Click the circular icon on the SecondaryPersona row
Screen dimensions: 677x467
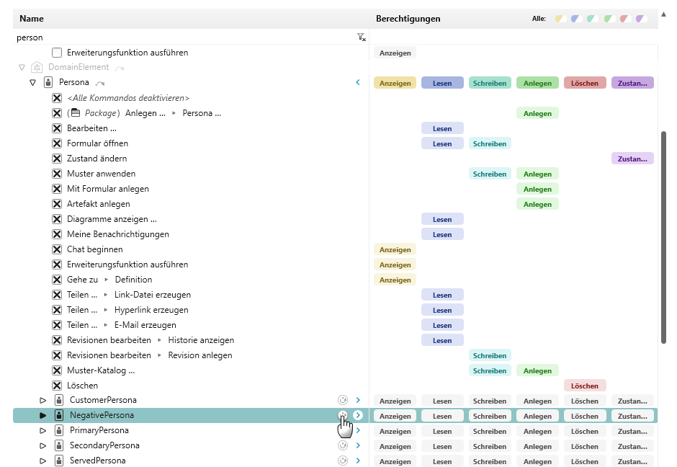[343, 445]
